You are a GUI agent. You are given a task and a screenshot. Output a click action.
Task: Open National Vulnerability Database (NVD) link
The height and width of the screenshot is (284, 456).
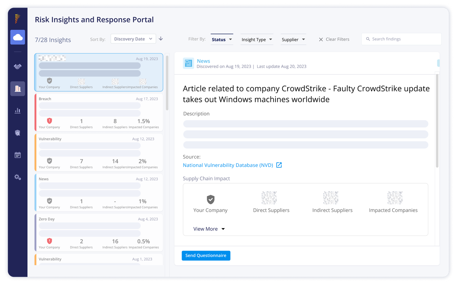(x=228, y=165)
